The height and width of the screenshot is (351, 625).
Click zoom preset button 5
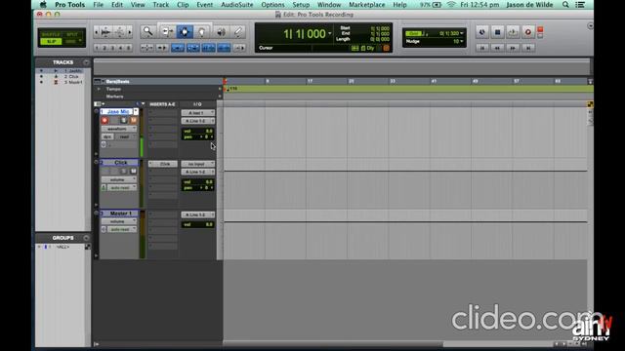click(128, 48)
